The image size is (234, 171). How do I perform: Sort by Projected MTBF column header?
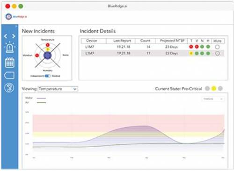(x=172, y=41)
